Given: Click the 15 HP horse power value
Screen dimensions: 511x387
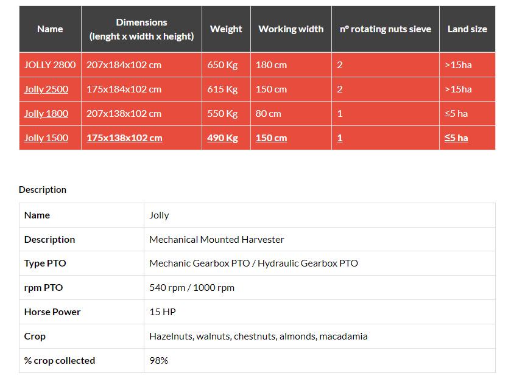Looking at the screenshot, I should (x=162, y=312).
